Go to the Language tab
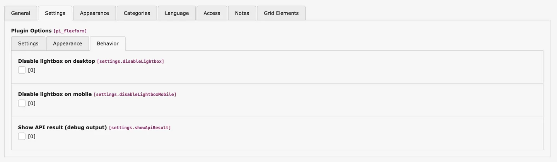 click(177, 13)
